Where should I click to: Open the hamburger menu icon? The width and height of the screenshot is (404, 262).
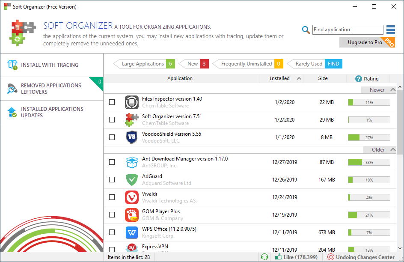(x=391, y=30)
